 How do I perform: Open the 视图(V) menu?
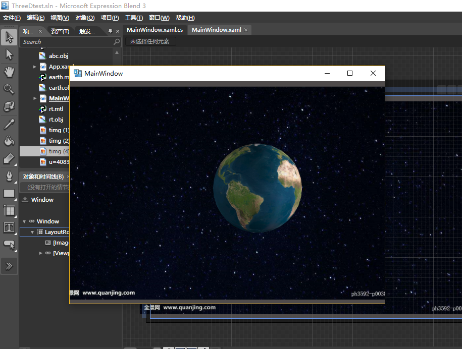point(60,18)
